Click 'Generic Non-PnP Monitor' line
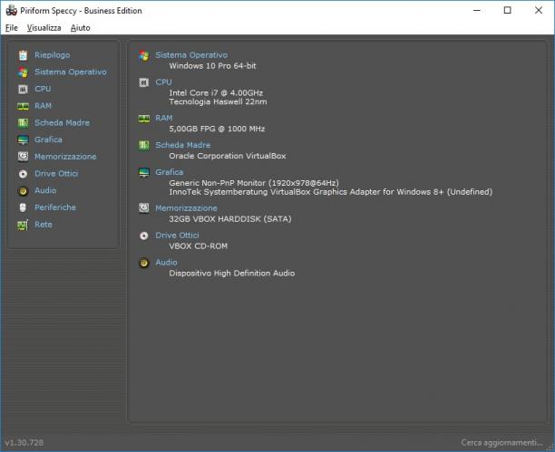 [x=254, y=183]
